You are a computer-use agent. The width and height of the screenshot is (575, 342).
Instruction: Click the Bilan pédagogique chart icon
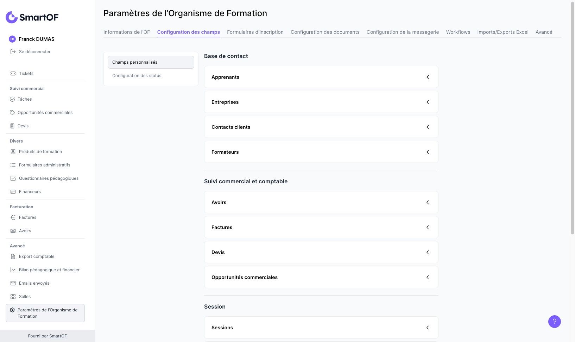[13, 270]
